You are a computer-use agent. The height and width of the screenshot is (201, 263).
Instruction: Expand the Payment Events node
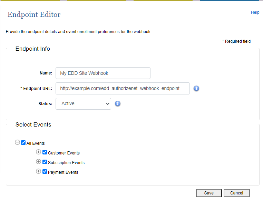tap(39, 171)
